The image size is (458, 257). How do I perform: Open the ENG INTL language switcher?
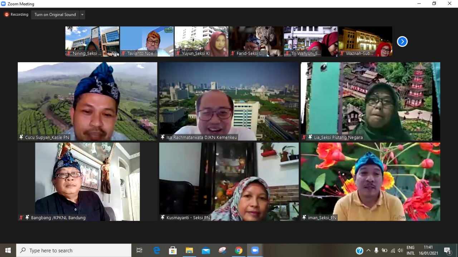coord(410,251)
